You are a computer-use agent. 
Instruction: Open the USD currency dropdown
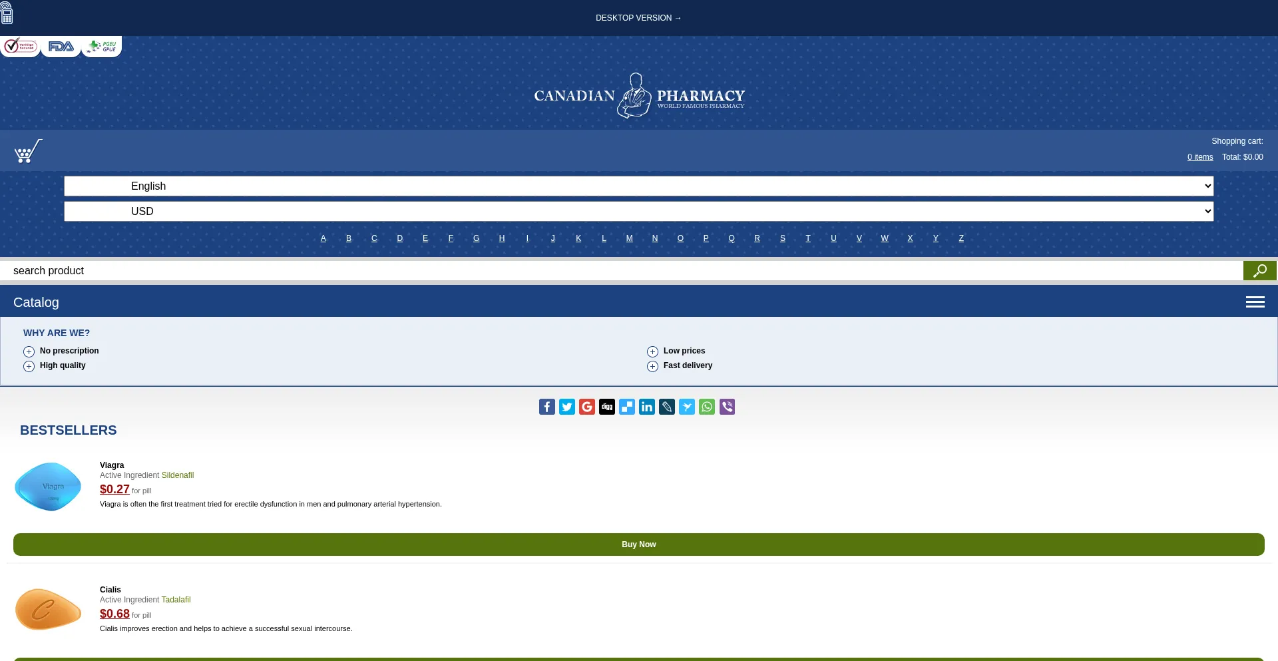tap(638, 212)
